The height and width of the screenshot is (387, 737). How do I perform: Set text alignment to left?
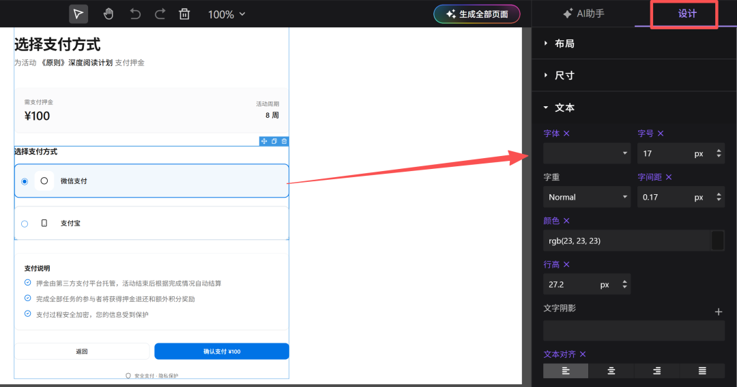(x=566, y=371)
